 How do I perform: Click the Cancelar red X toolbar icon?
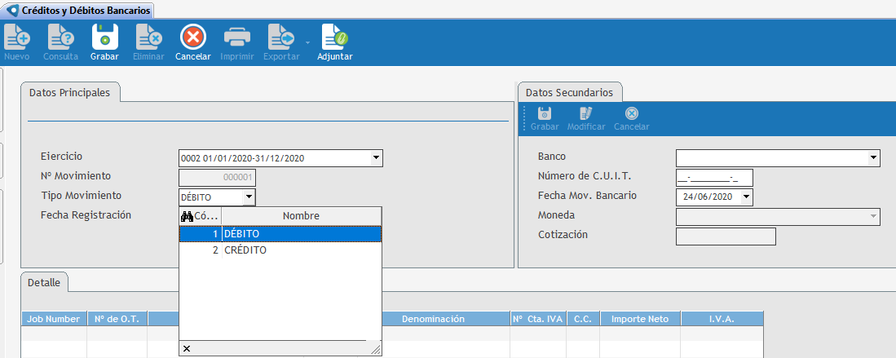(x=193, y=38)
